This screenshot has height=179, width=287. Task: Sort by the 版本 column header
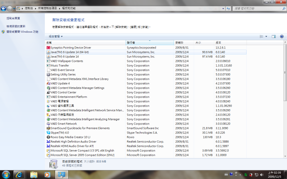pyautogui.click(x=230, y=43)
